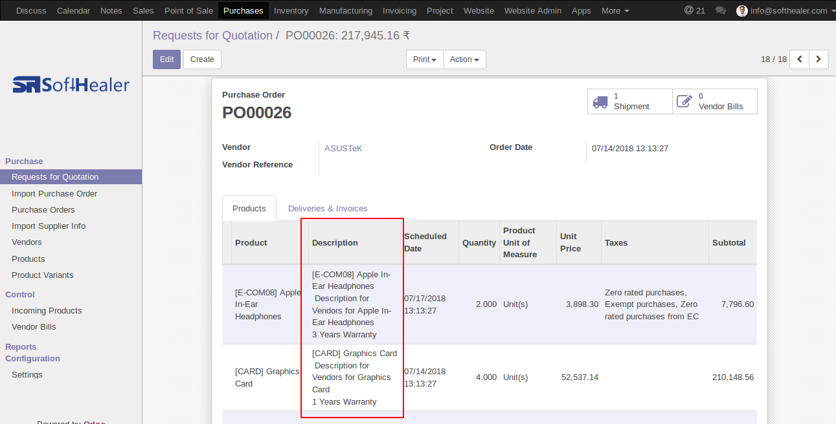Viewport: 836px width, 424px height.
Task: Click the Quantity column header
Action: (x=479, y=243)
